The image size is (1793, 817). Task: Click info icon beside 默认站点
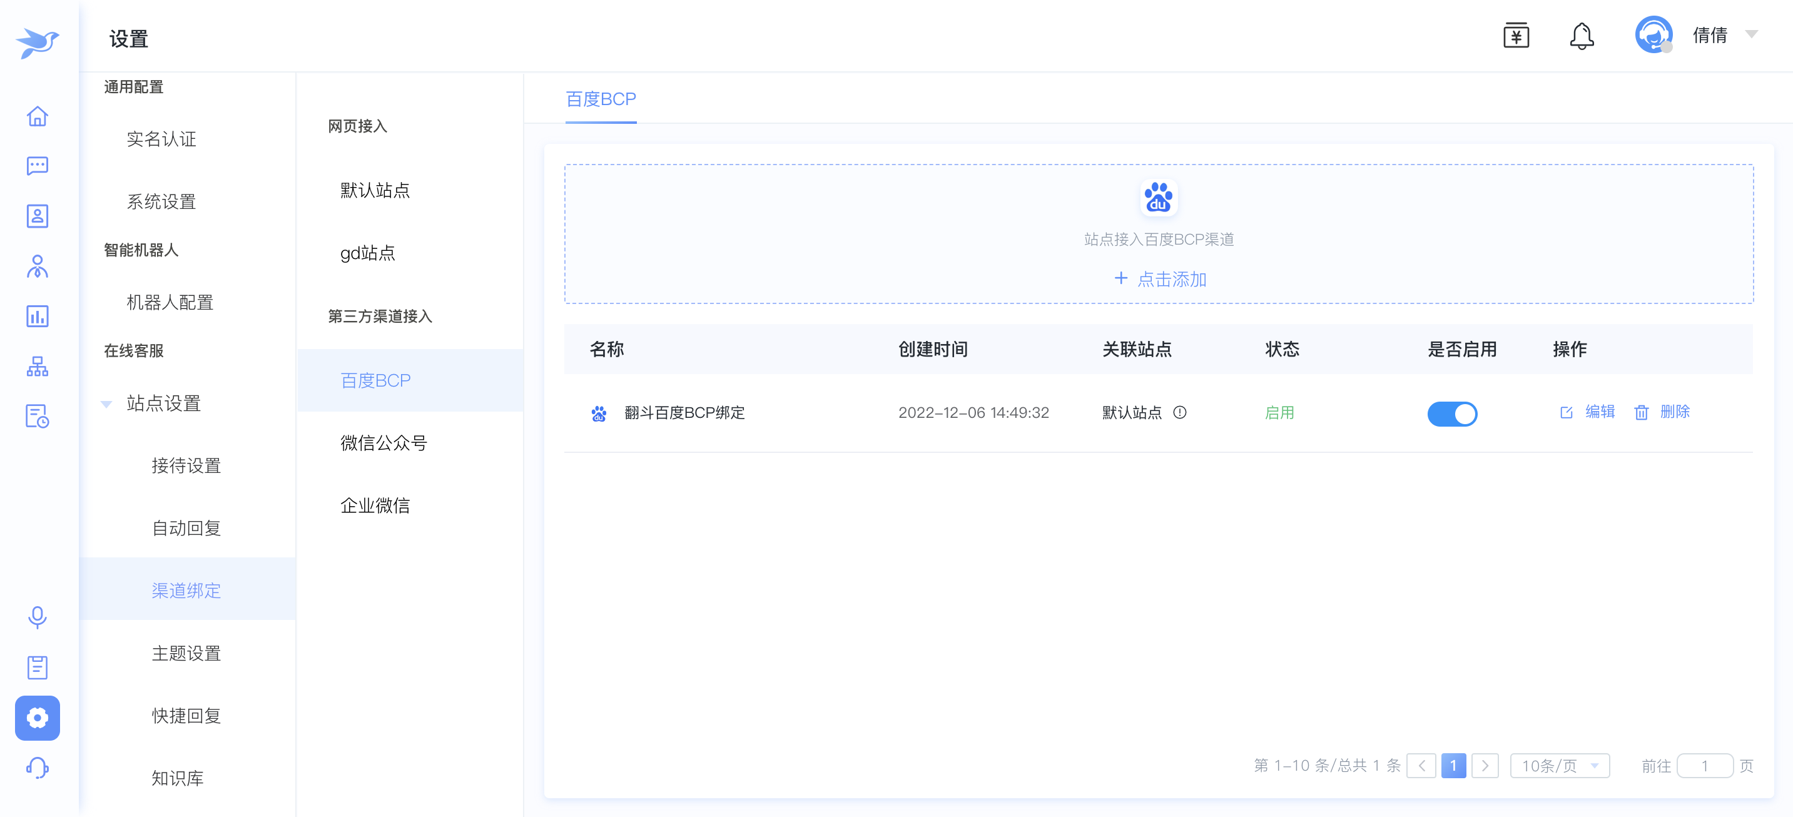click(1179, 412)
